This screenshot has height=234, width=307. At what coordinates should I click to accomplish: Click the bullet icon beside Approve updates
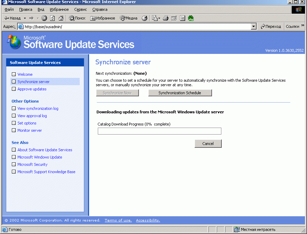pos(14,89)
